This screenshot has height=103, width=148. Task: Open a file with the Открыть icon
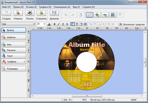point(18,13)
